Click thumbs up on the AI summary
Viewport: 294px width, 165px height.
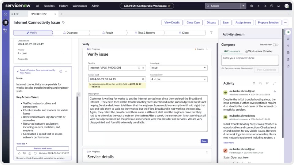pos(19,153)
